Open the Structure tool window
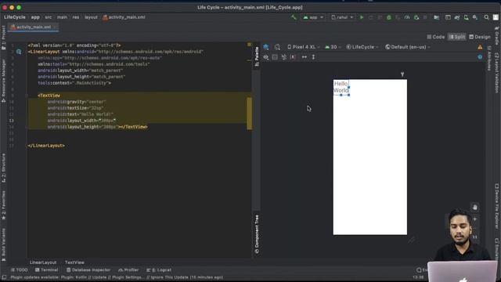This screenshot has width=501, height=282. point(3,168)
